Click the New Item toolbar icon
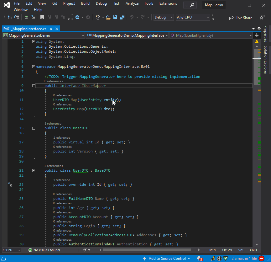The image size is (271, 262). [98, 17]
